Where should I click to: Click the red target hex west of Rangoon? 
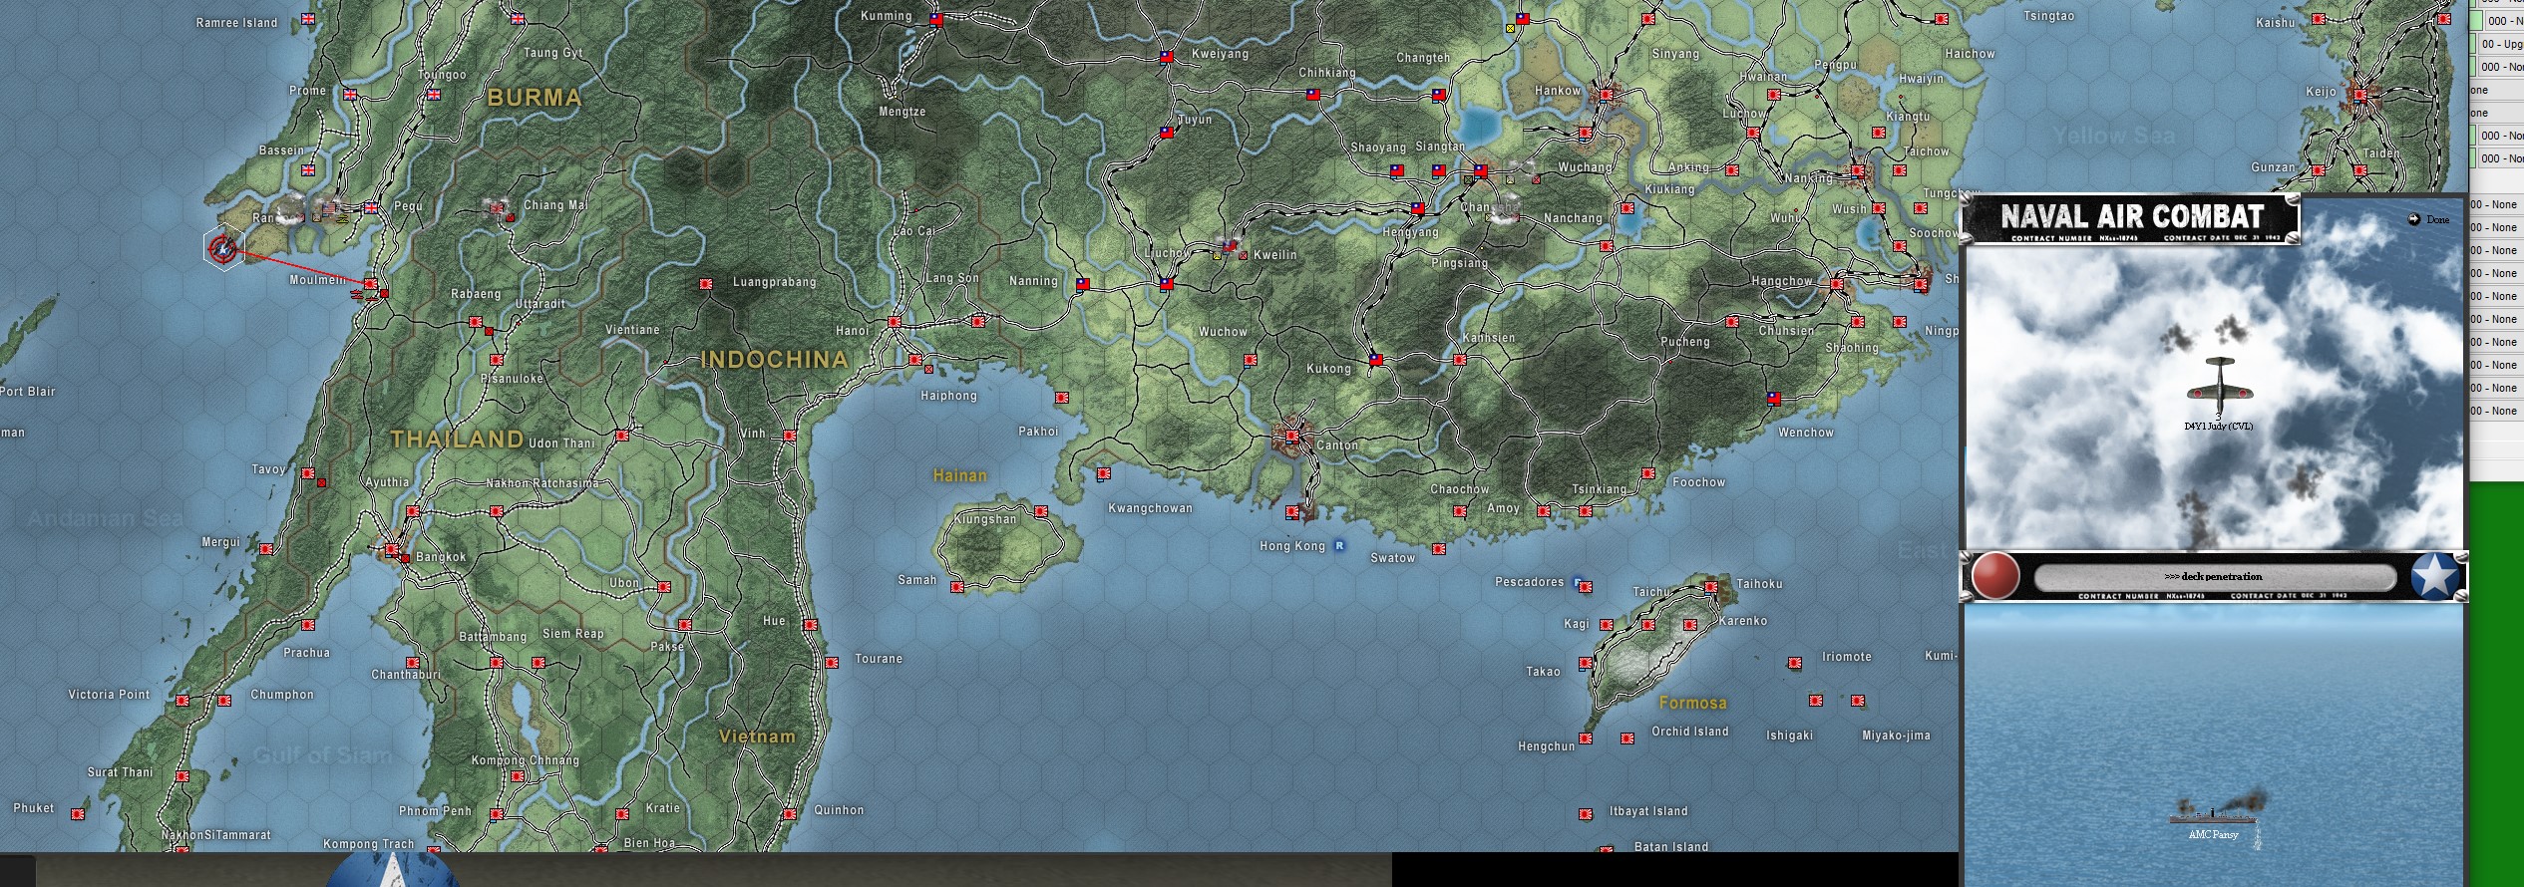click(x=223, y=247)
